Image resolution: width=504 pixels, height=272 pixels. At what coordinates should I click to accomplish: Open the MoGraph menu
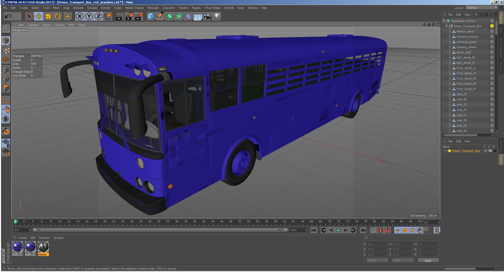[x=153, y=8]
